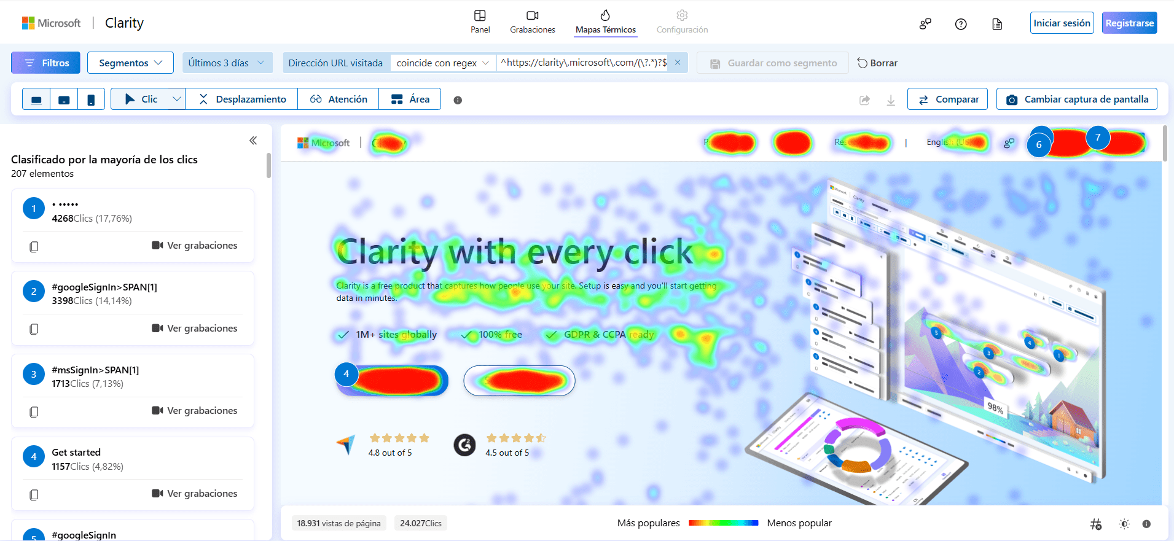Click the Capterra arrow logo in preview
This screenshot has height=541, width=1174.
(x=346, y=445)
